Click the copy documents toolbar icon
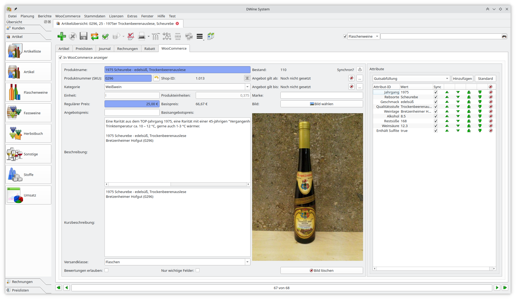This screenshot has height=299, width=516. tap(211, 36)
